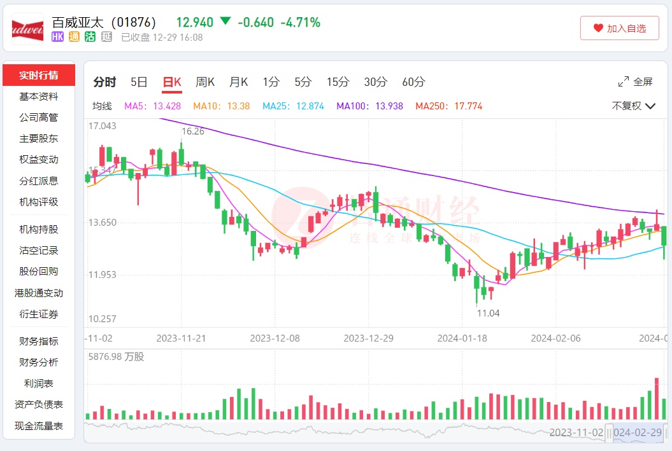This screenshot has width=672, height=451.
Task: Click the 现金流量表 cash flow link
Action: 38,426
